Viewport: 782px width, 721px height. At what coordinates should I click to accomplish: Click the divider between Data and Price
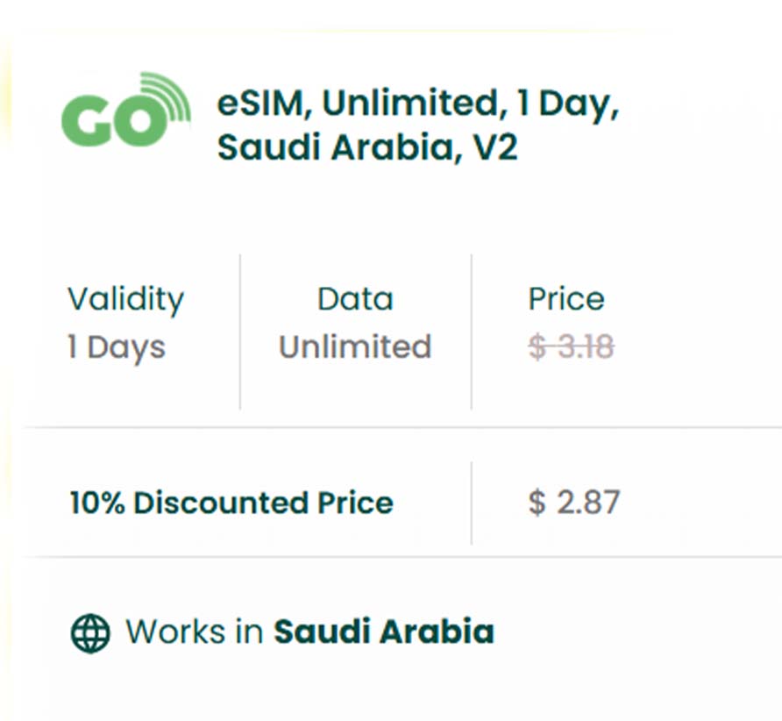(x=472, y=332)
